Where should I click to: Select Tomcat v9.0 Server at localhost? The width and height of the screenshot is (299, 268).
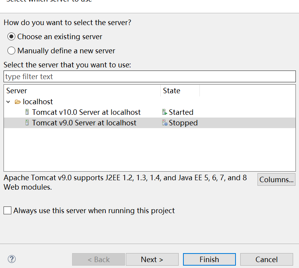click(x=84, y=123)
